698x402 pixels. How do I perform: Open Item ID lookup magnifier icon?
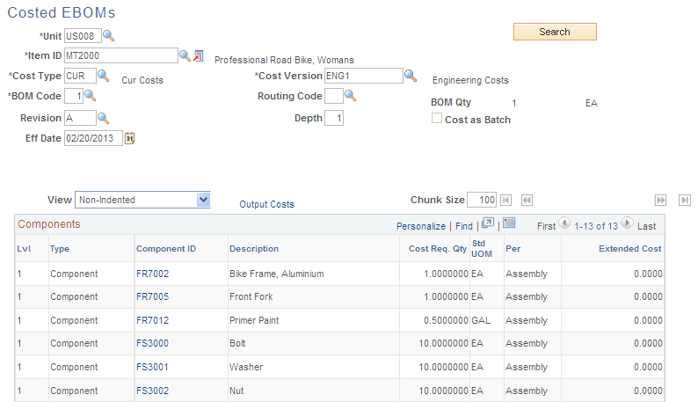coord(185,55)
